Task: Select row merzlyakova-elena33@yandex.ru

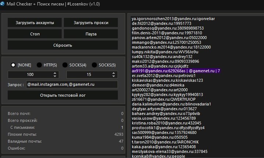Action: [170, 151]
